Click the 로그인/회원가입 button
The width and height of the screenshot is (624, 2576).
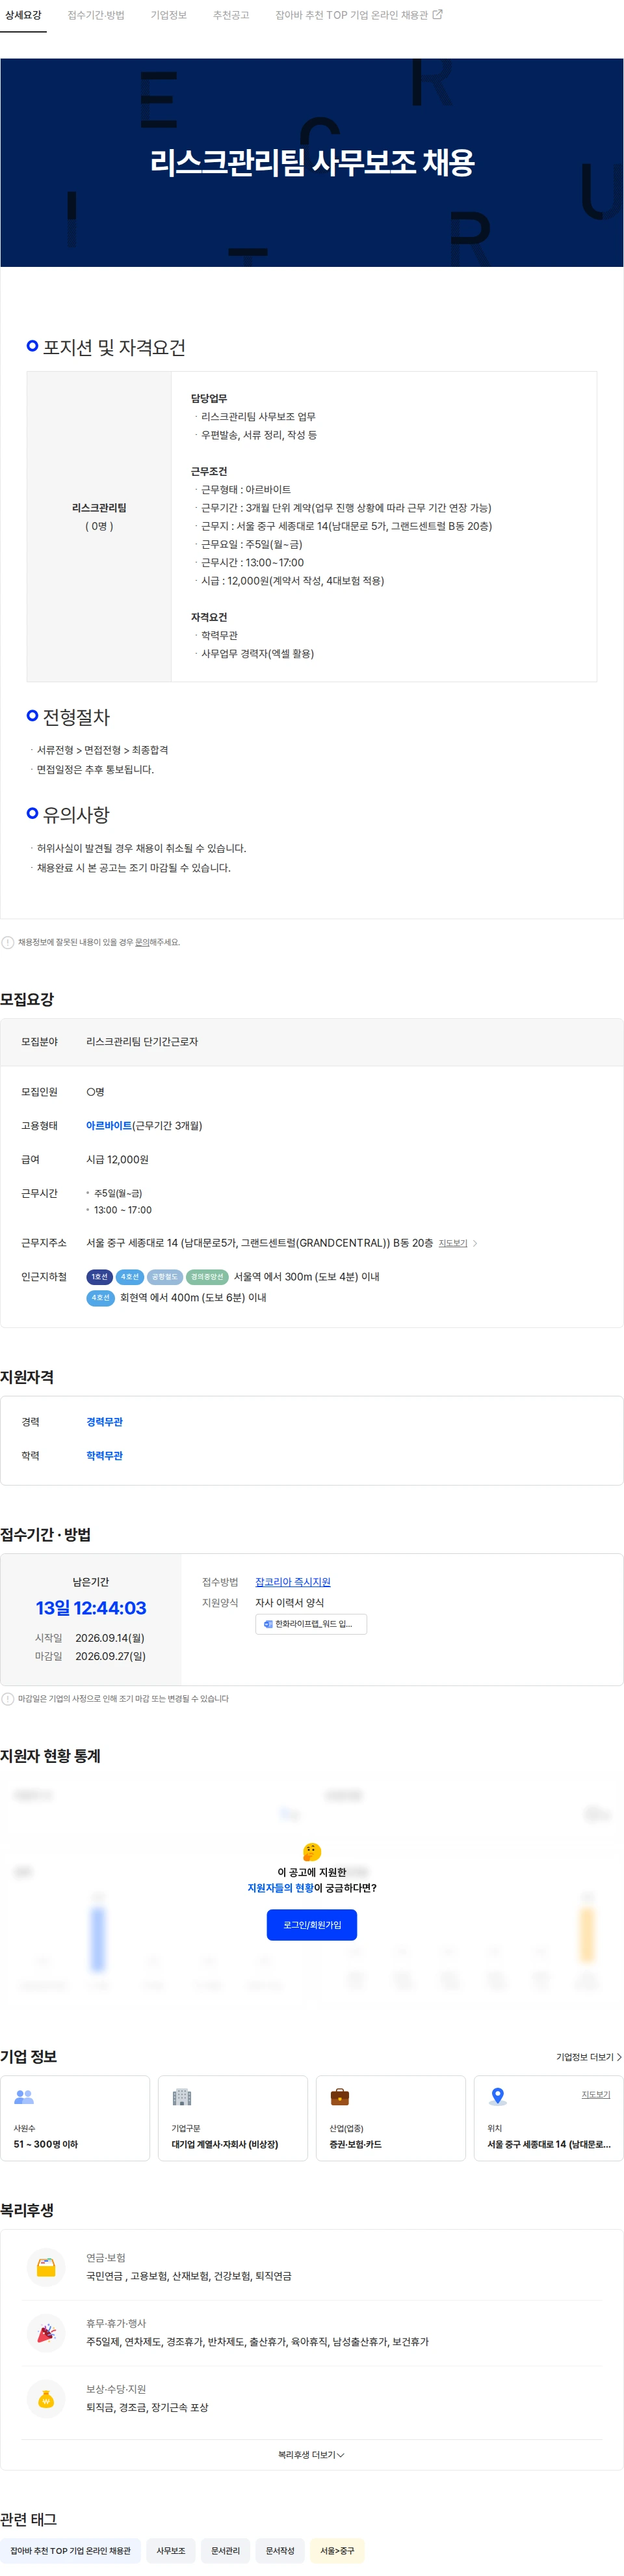point(311,1925)
